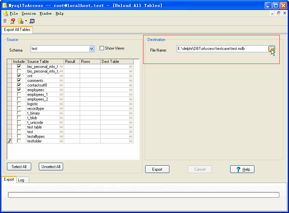Image resolution: width=289 pixels, height=213 pixels.
Task: Click the export database toolbar icon
Action: (21, 21)
